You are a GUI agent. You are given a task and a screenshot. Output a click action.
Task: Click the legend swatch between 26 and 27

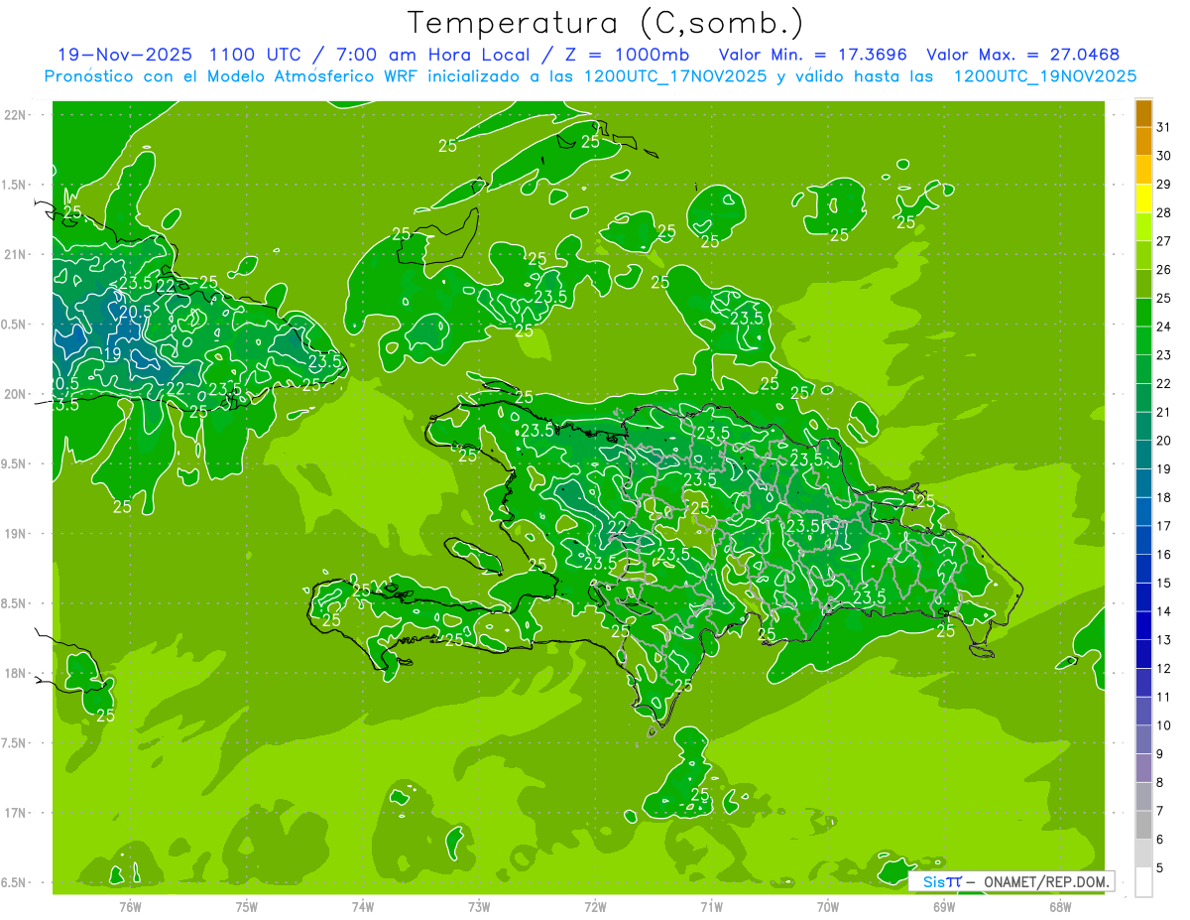(x=1143, y=255)
